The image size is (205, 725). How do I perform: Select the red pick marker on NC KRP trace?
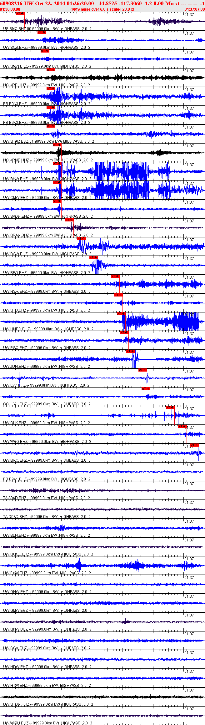pos(51,70)
